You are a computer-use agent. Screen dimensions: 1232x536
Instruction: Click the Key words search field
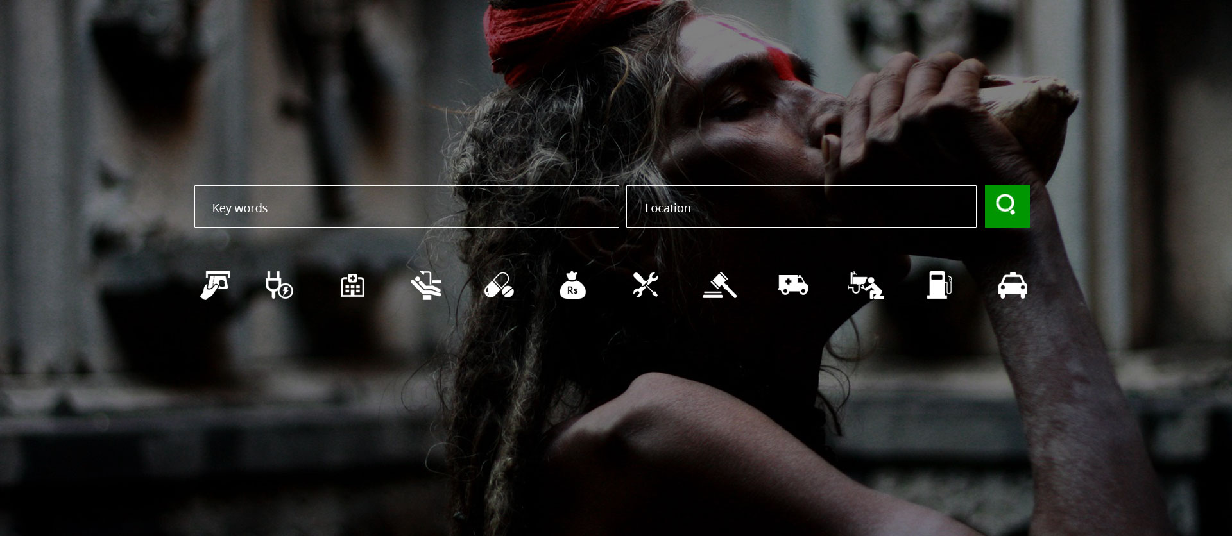coord(406,206)
